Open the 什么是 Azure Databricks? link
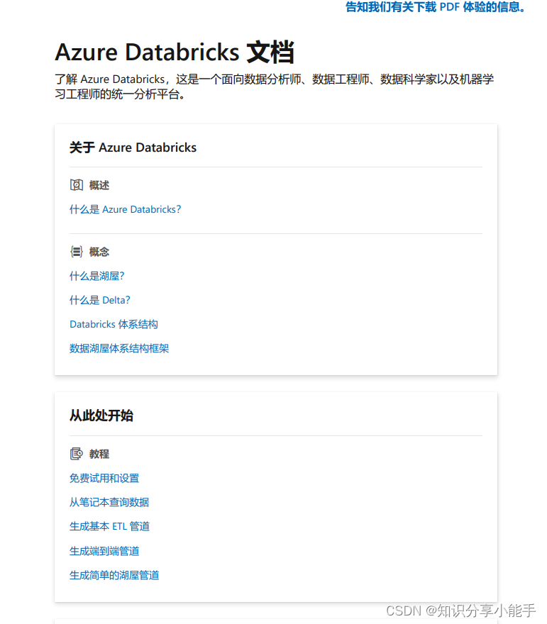 click(125, 209)
